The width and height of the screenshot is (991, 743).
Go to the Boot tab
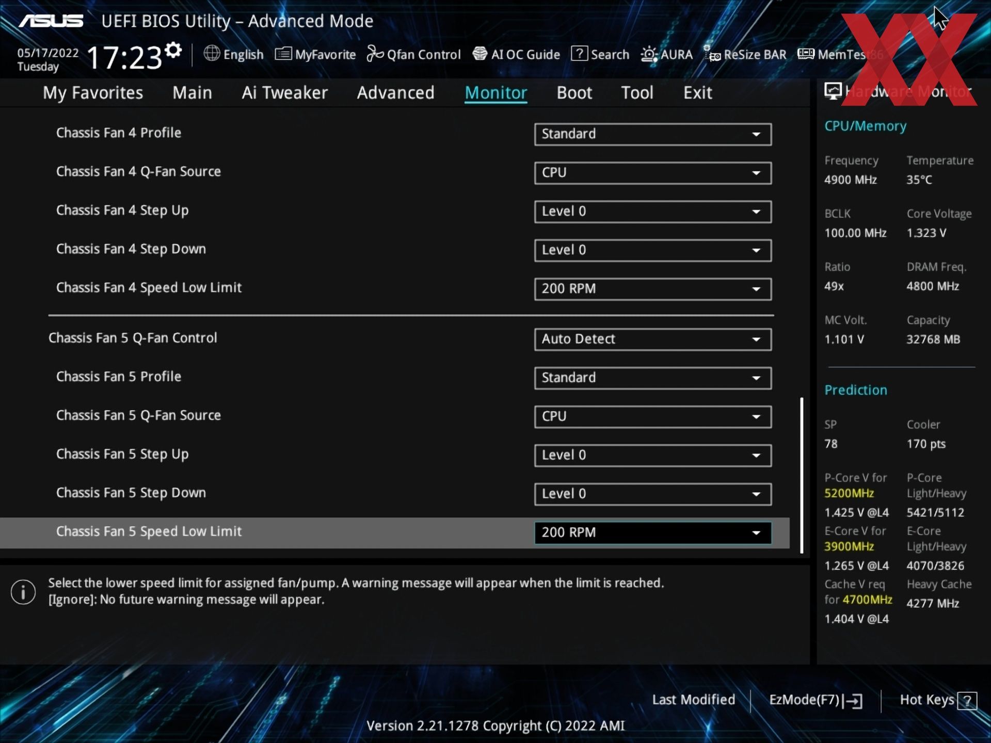click(x=574, y=93)
